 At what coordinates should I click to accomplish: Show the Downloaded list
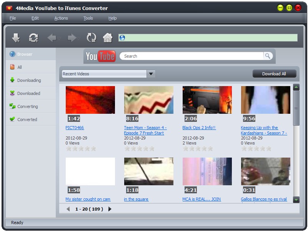tap(31, 93)
